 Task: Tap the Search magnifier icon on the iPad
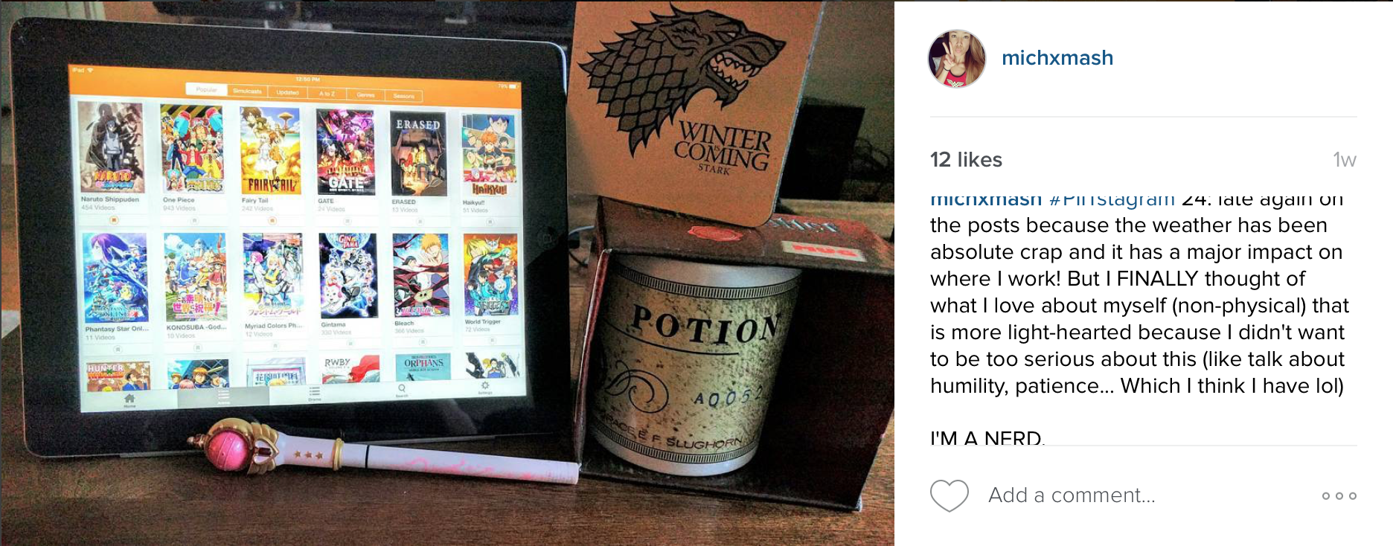402,389
